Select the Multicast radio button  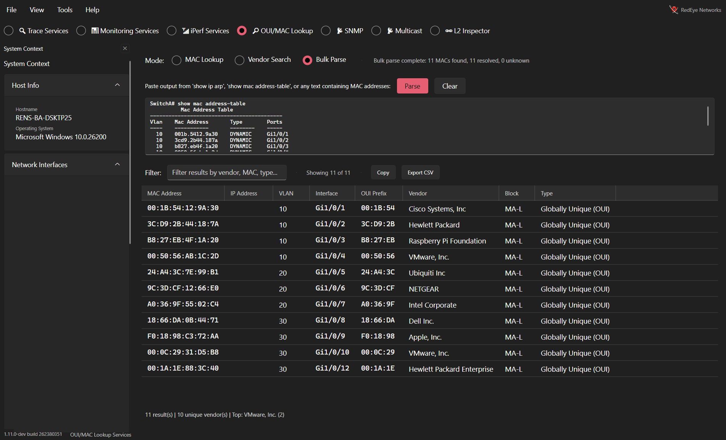pos(376,31)
